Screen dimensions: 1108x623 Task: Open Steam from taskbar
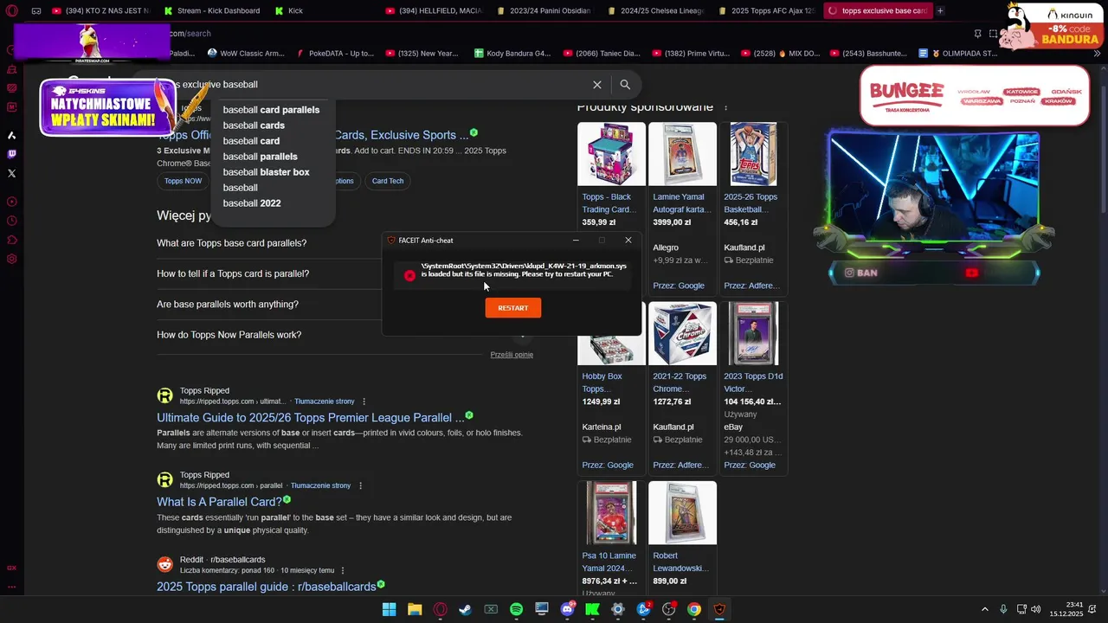466,609
